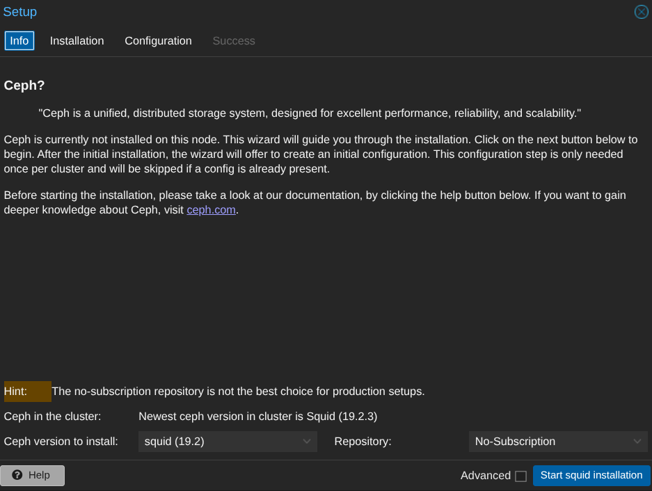Click the "Ceph?" heading
This screenshot has height=491, width=652.
[x=24, y=86]
